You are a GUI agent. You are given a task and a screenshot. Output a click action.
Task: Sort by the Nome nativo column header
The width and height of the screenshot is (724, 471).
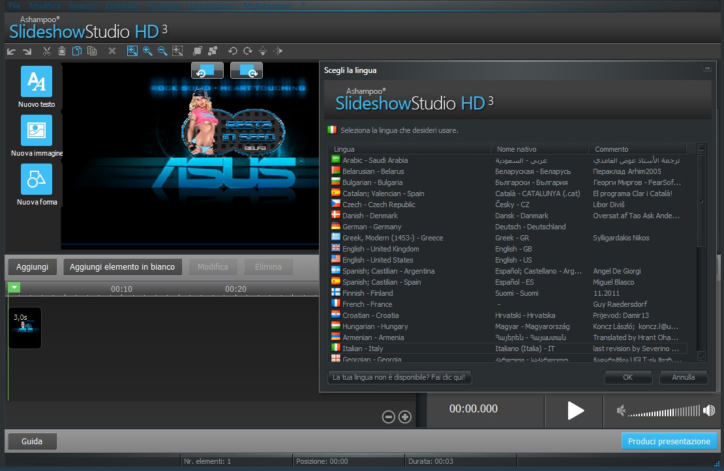click(x=540, y=149)
